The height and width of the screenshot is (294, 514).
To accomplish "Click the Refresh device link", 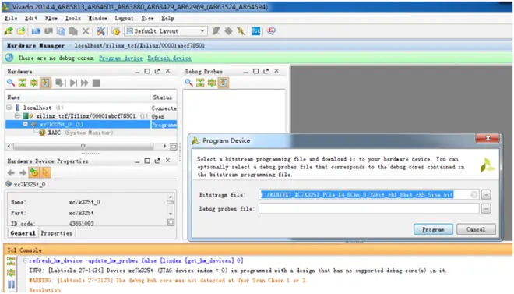I will point(169,58).
